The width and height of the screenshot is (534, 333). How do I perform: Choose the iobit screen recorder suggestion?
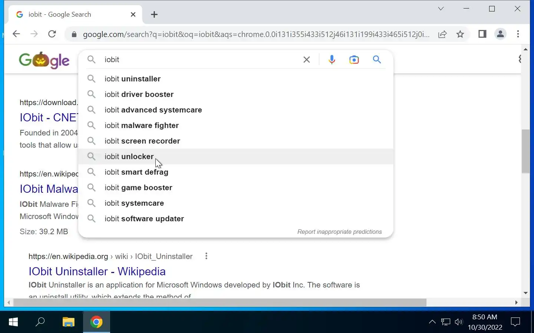(x=236, y=141)
